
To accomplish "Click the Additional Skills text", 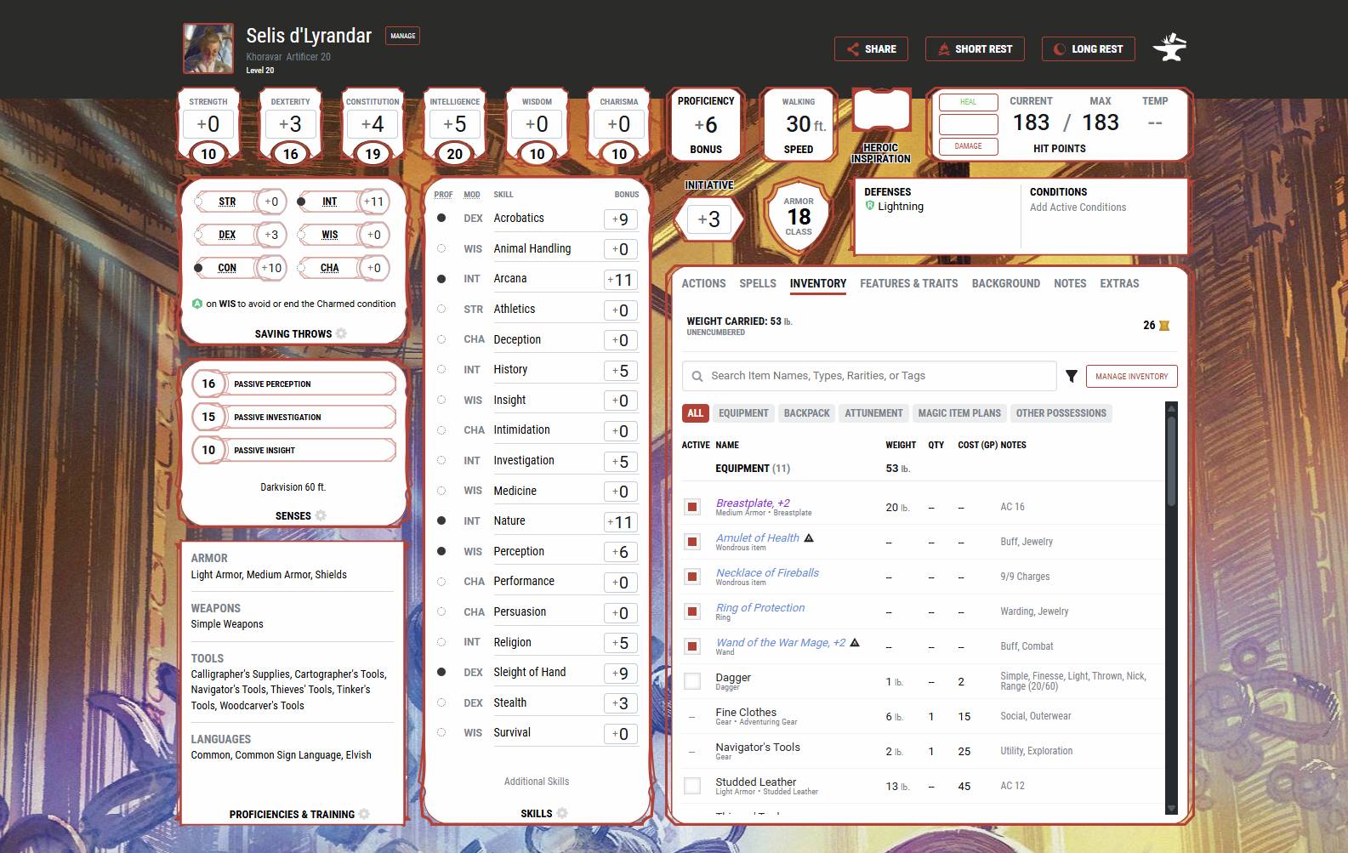I will tap(537, 782).
